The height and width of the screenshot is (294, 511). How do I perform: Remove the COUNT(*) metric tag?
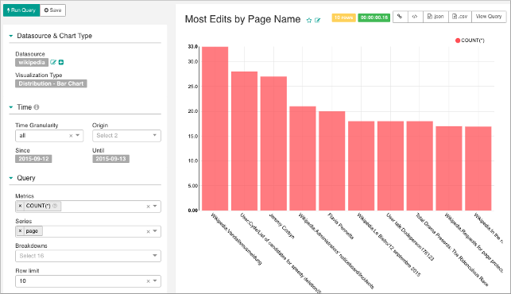tap(20, 206)
